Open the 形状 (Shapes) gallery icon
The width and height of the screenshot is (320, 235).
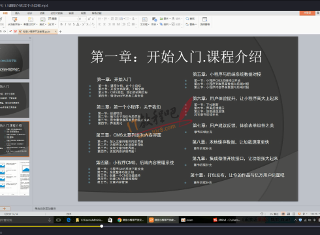point(154,20)
